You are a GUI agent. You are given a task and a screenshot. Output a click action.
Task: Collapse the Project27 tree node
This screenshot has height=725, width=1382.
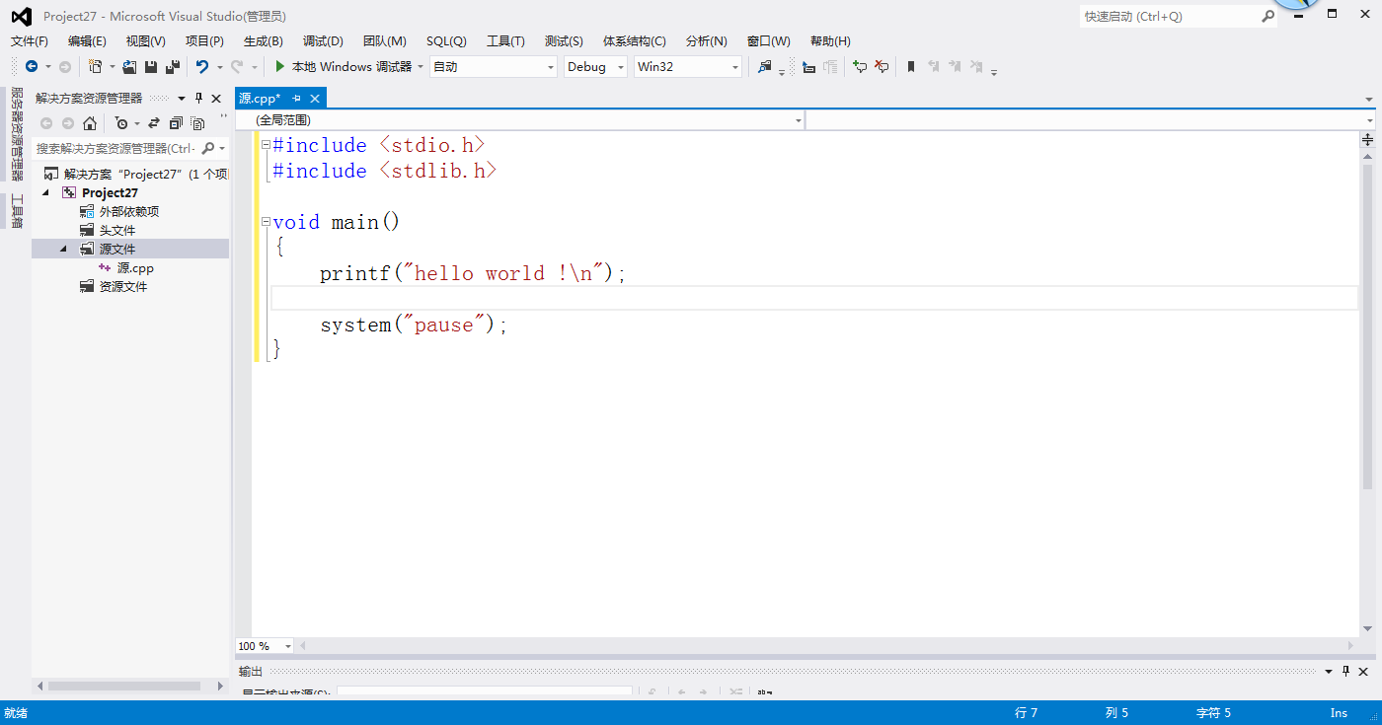[x=45, y=192]
